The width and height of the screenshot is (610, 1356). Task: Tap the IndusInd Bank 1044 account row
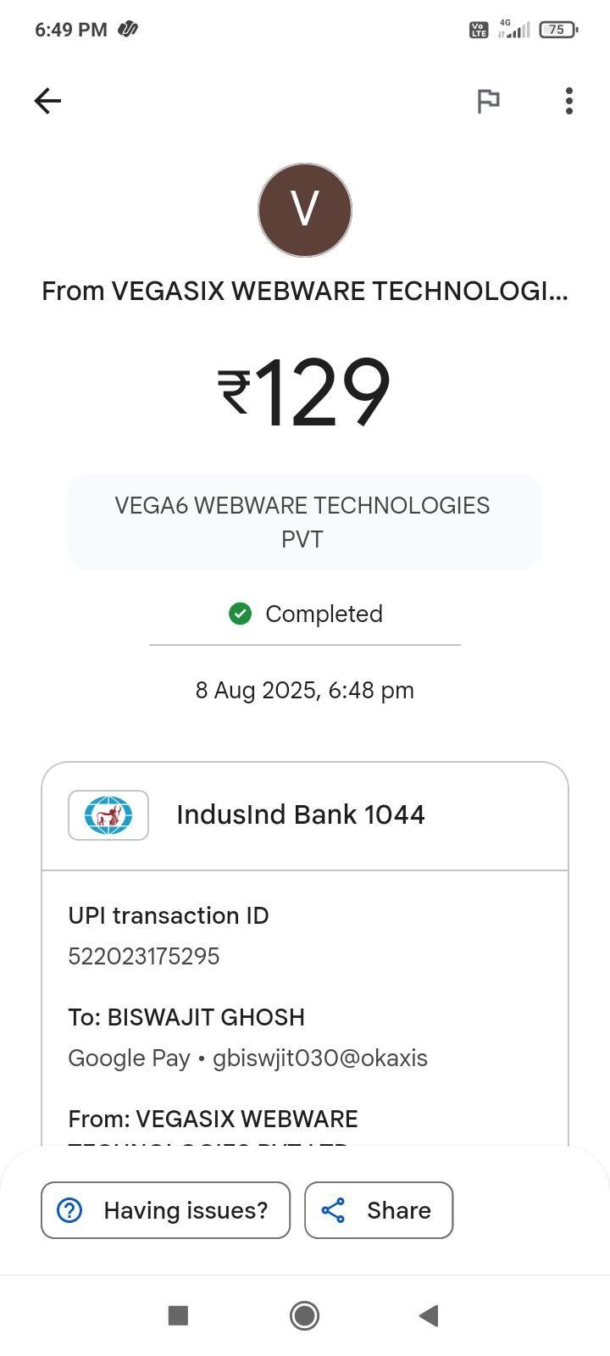coord(301,815)
